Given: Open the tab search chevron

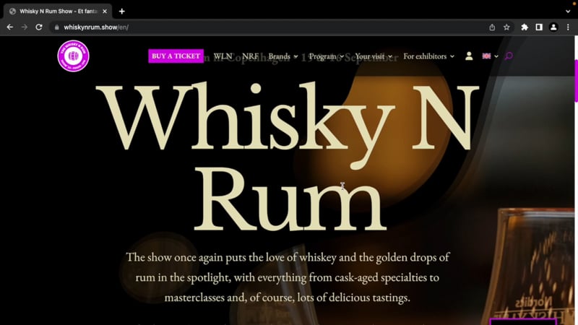Looking at the screenshot, I should [x=568, y=12].
